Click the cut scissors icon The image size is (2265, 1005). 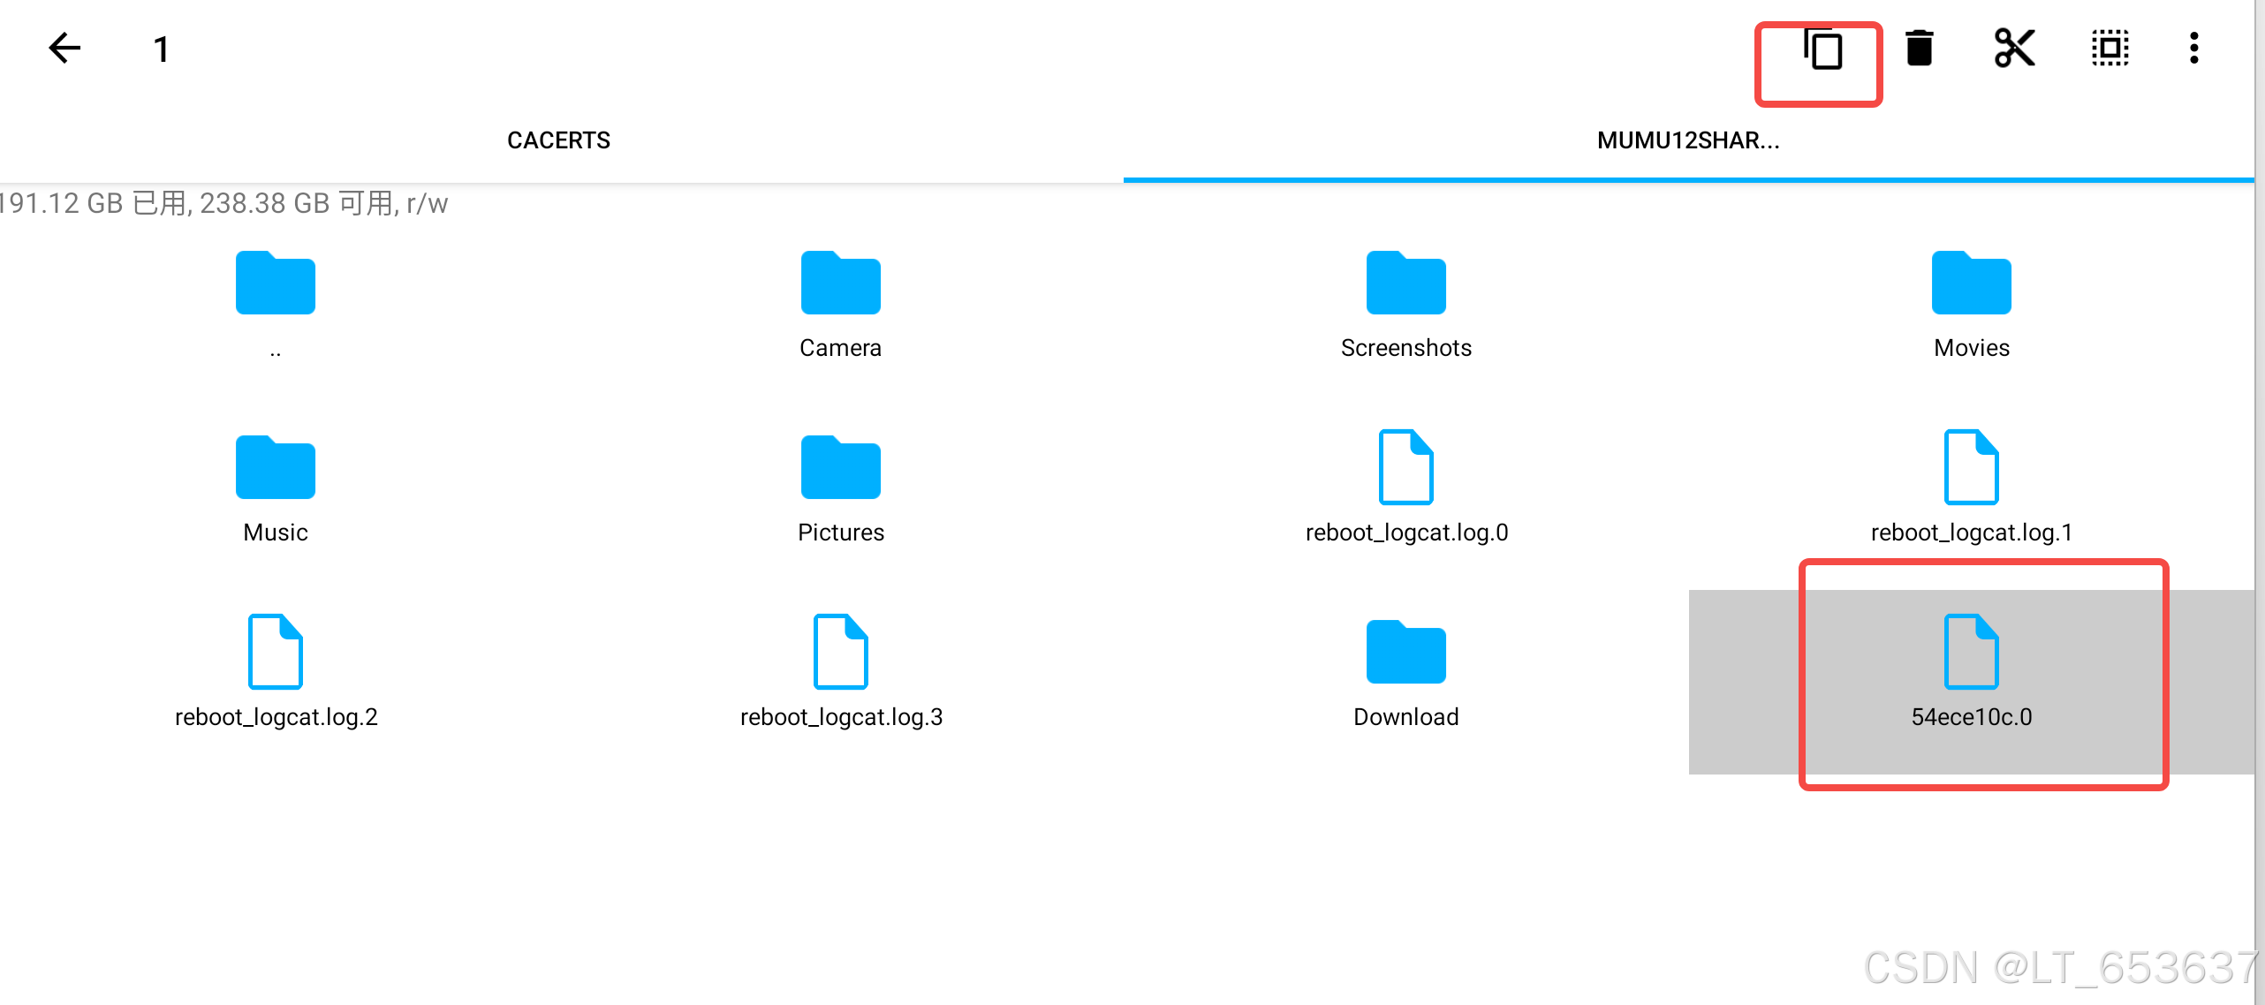[2014, 49]
